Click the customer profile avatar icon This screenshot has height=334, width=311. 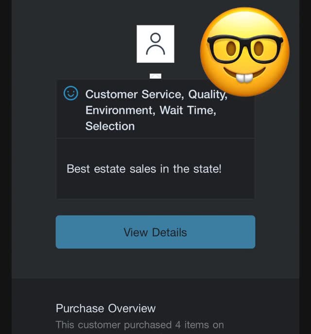[x=155, y=44]
